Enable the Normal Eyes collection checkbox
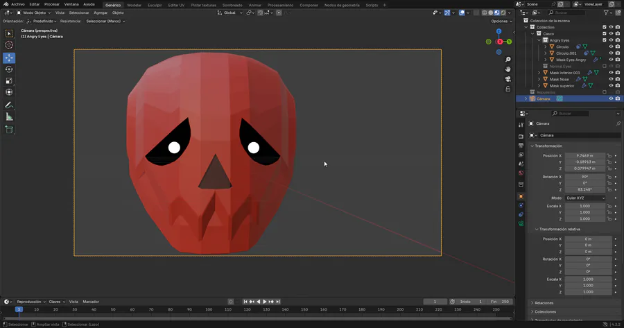This screenshot has width=624, height=328. [605, 66]
